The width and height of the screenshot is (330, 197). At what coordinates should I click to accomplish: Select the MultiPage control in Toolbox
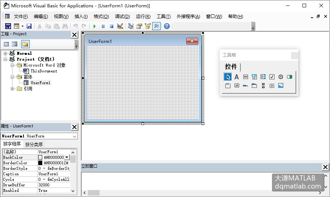pos(254,85)
